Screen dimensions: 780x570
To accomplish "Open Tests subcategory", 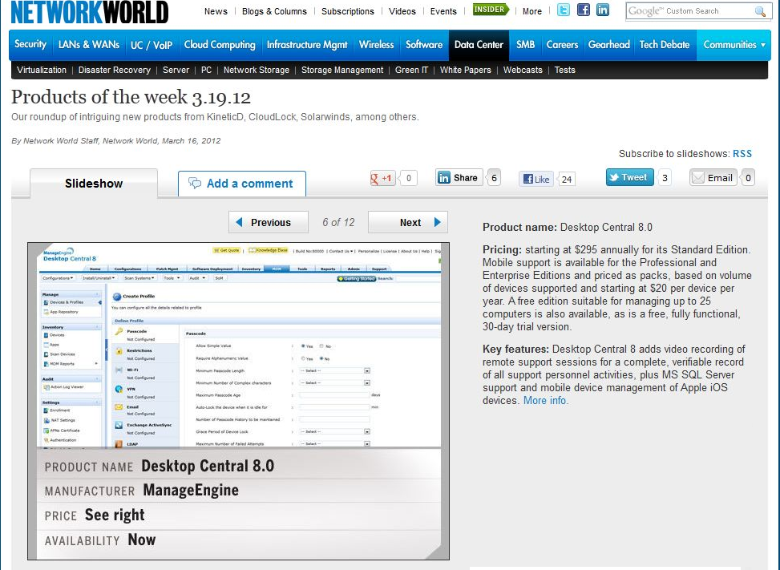I will (564, 70).
